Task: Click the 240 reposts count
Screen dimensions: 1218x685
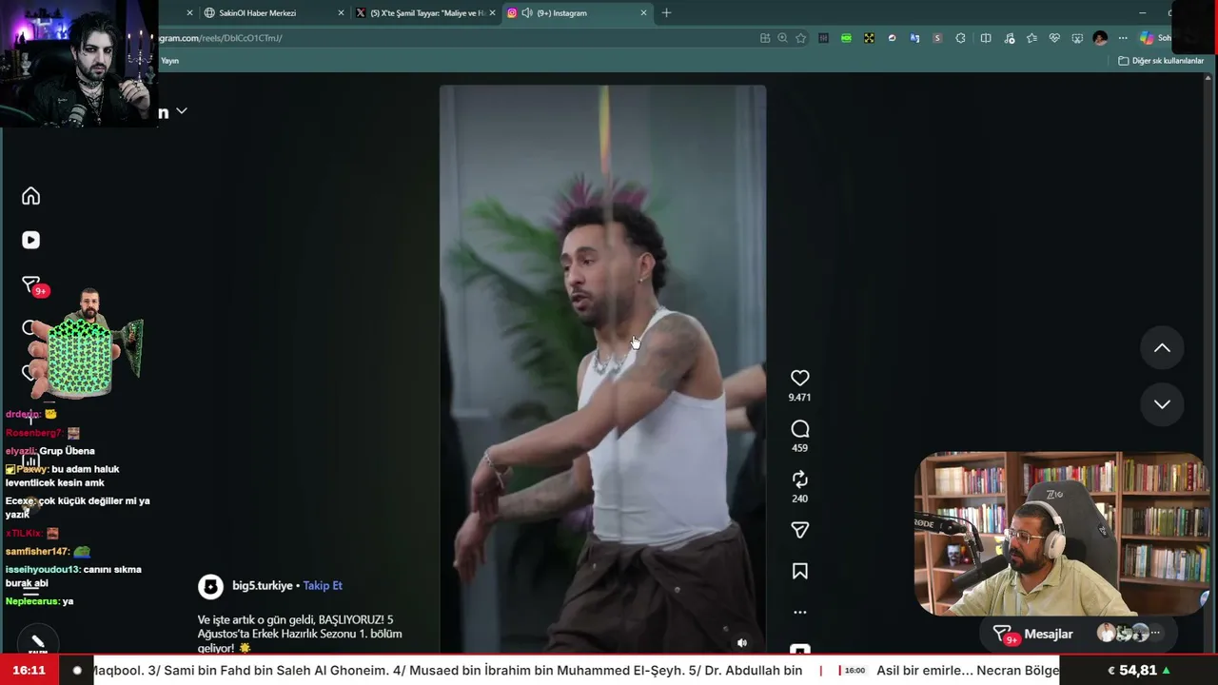Action: tap(799, 499)
